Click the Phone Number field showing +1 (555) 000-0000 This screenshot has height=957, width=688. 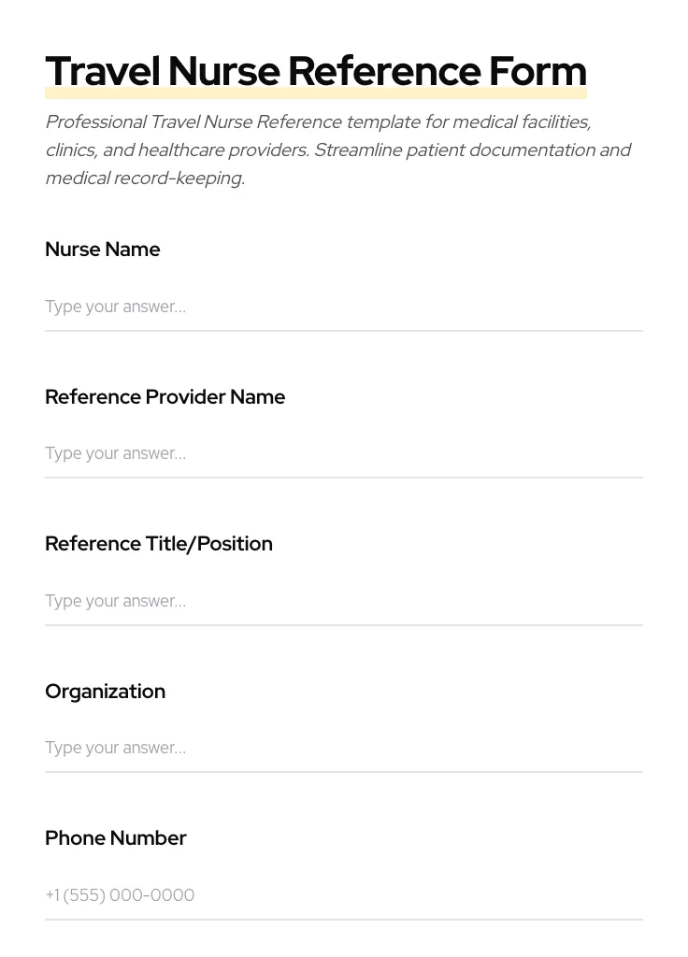coord(344,895)
